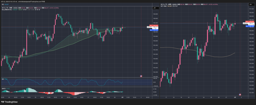Click the MTF-SMA line on 4-hour chart
The height and width of the screenshot is (105, 256).
point(190,50)
